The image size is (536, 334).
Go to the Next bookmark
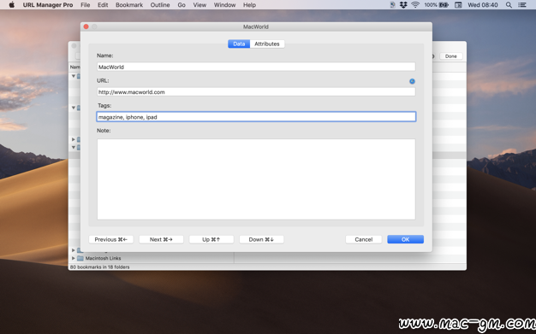click(x=161, y=239)
